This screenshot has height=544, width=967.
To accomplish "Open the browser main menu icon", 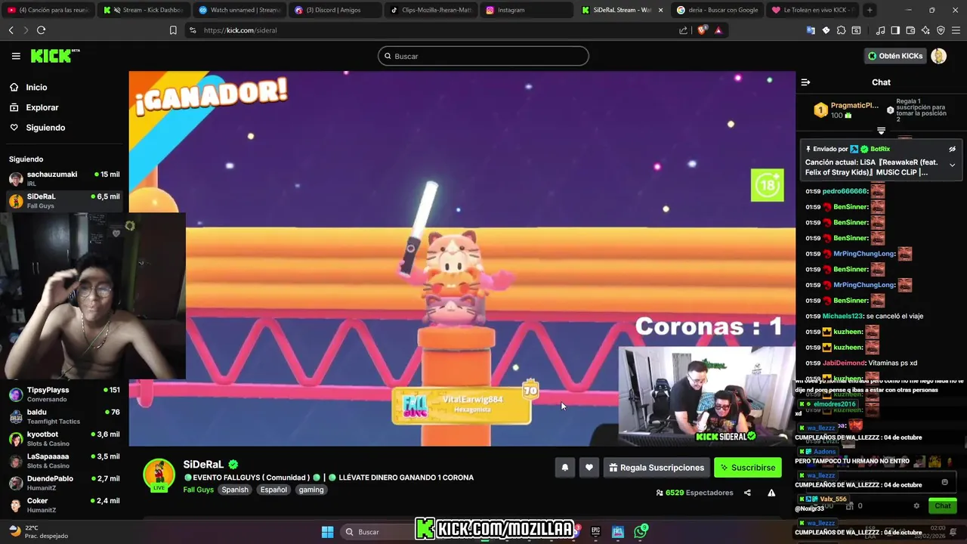I will [956, 30].
